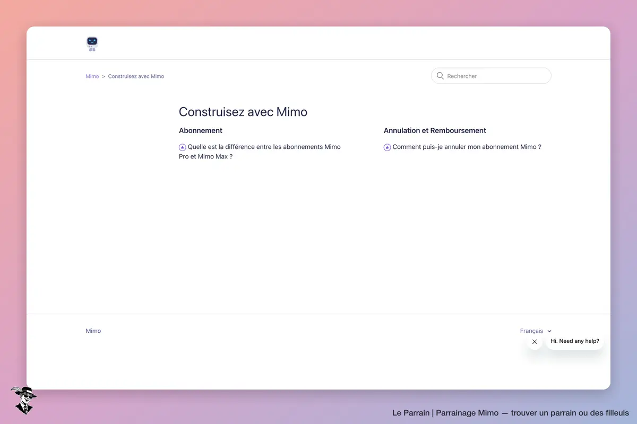
Task: Click the Annulation et Remboursement heading
Action: pyautogui.click(x=435, y=130)
